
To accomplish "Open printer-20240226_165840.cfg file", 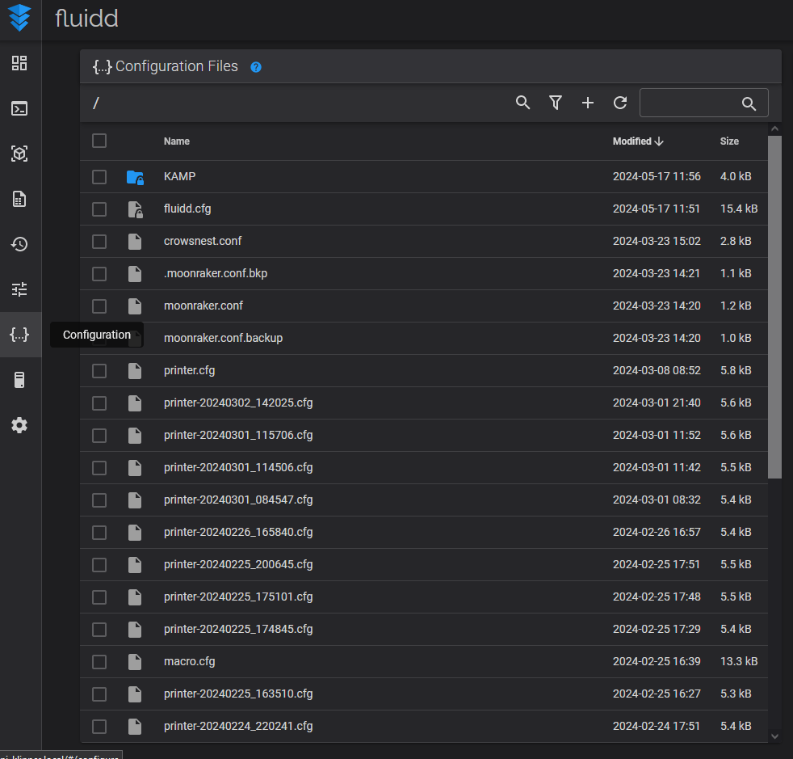I will tap(238, 532).
